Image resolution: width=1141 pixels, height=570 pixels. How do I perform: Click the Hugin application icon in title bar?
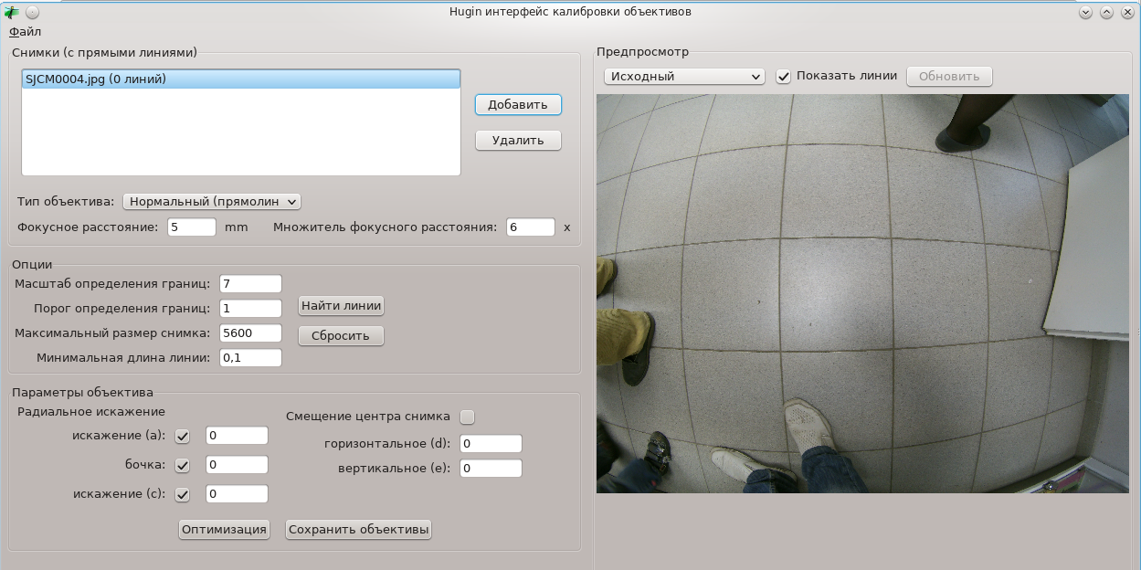point(11,13)
